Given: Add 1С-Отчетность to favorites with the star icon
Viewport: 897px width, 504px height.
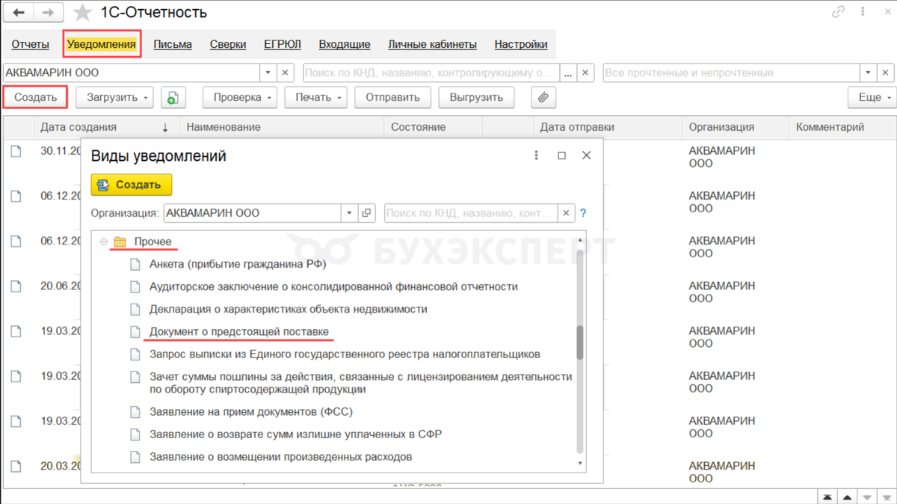Looking at the screenshot, I should pyautogui.click(x=84, y=13).
